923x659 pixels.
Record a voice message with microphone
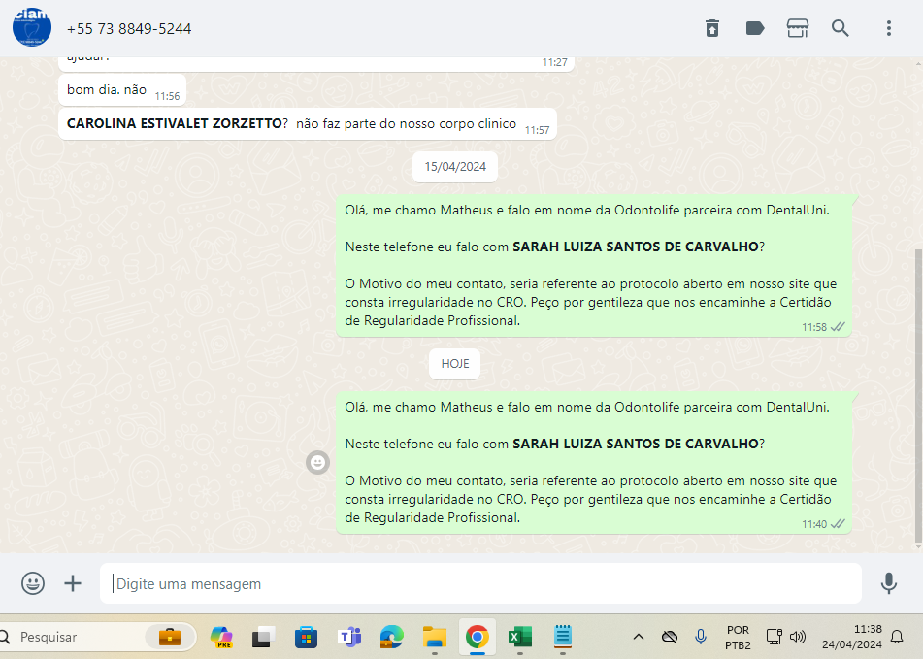tap(888, 583)
